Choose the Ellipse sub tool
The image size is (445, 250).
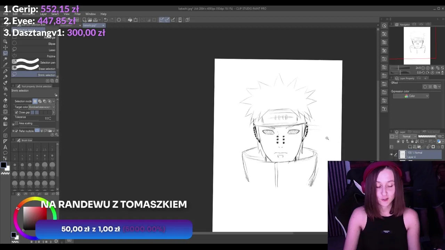pos(34,44)
